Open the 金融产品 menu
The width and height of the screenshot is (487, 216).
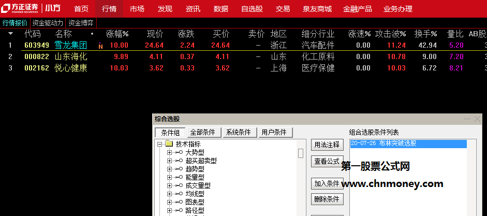pyautogui.click(x=358, y=9)
